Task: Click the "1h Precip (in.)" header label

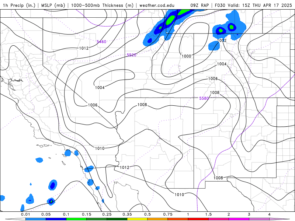Action: pyautogui.click(x=19, y=5)
